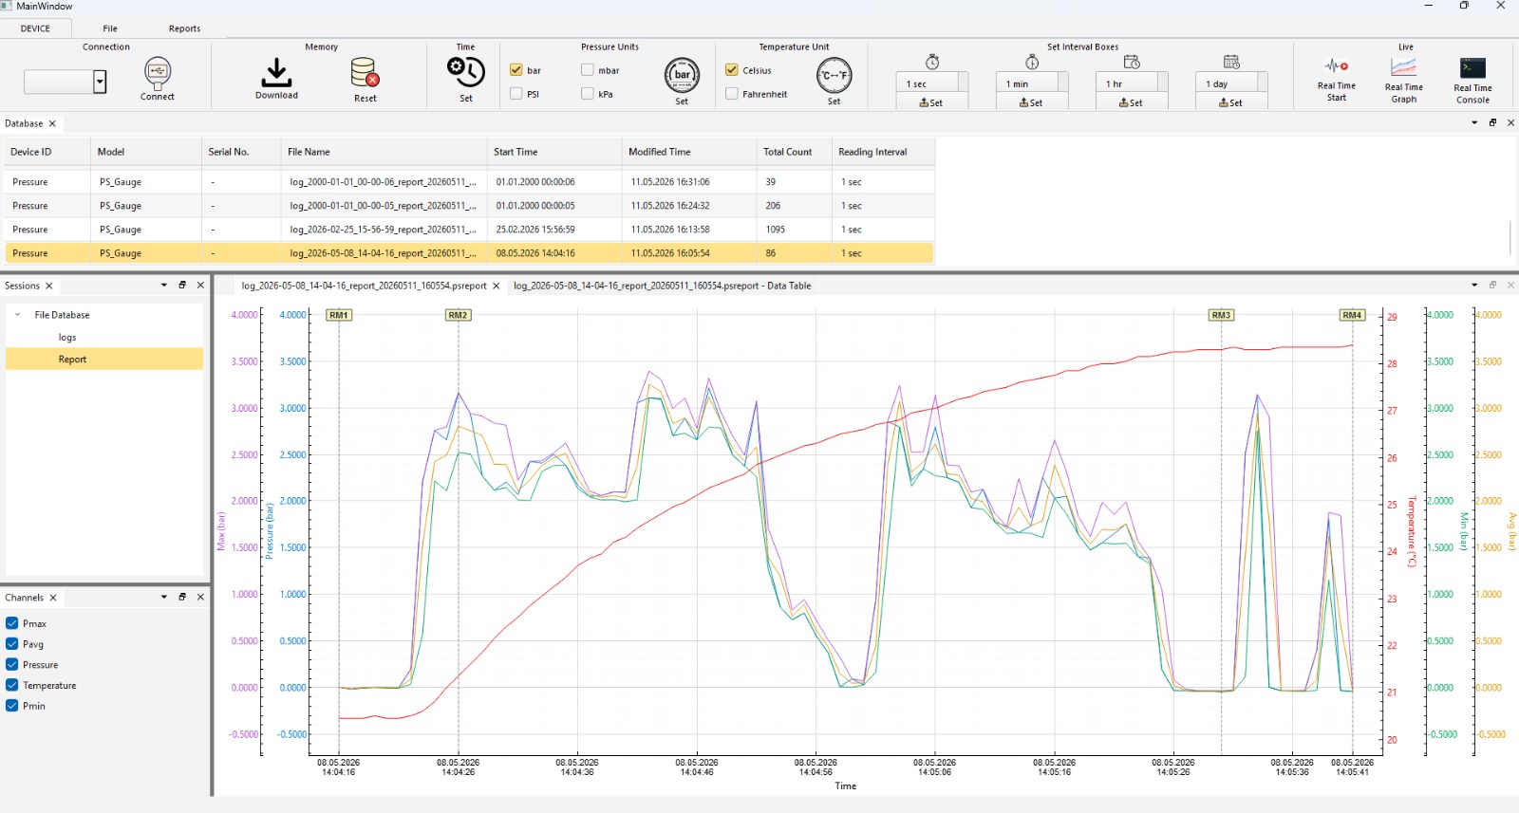This screenshot has height=813, width=1519.
Task: Launch the Real Time Console
Action: click(1472, 67)
